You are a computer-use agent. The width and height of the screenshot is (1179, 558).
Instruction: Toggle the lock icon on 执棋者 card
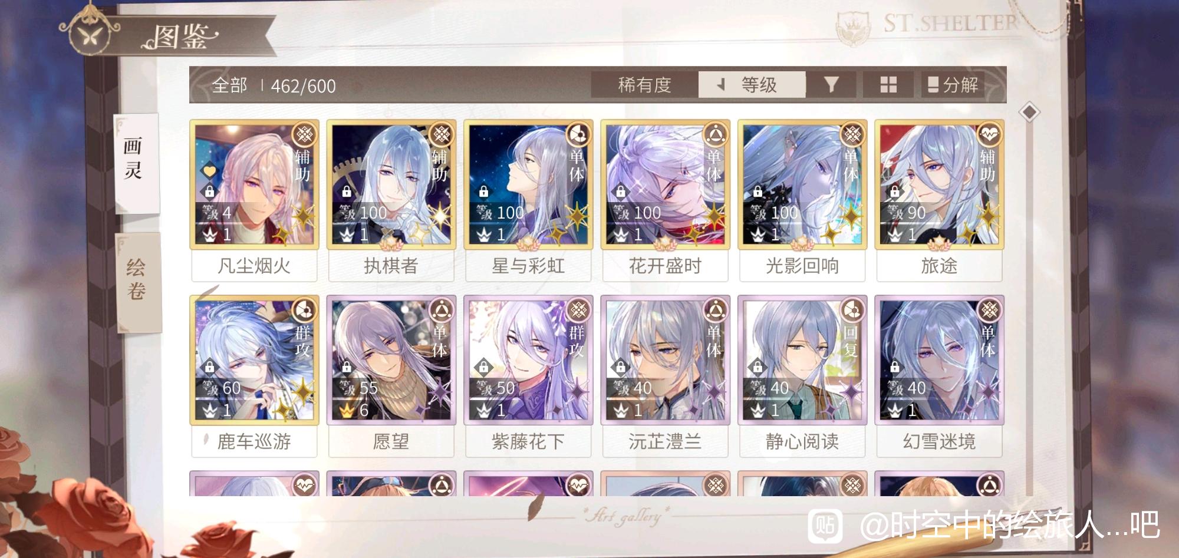click(x=347, y=191)
